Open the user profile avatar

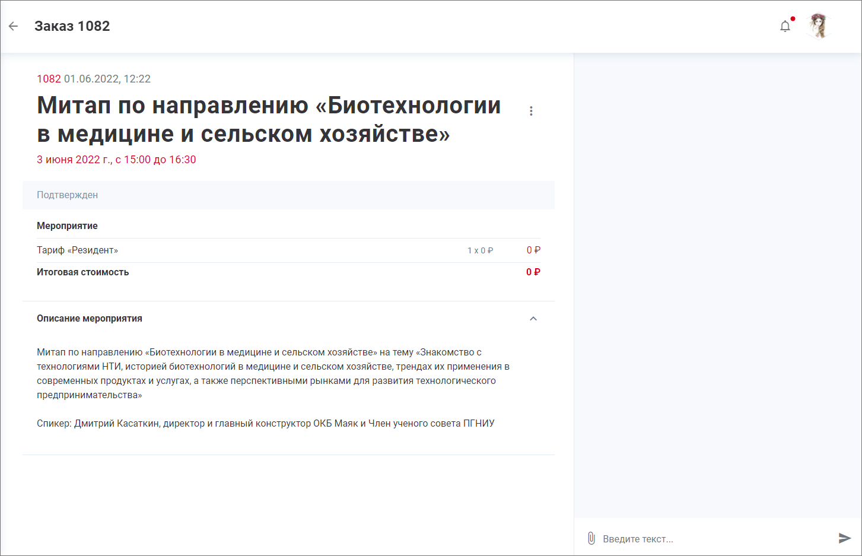click(819, 26)
